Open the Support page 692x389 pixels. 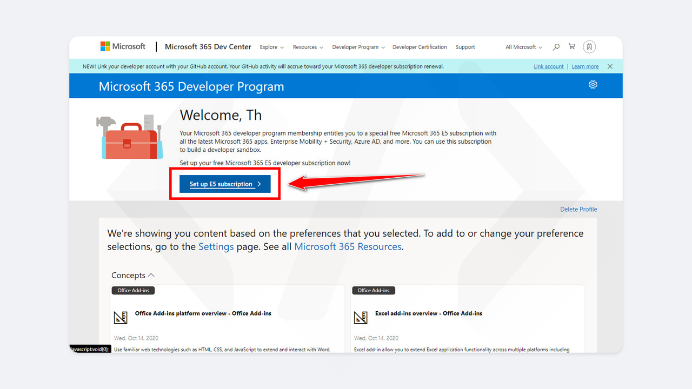pos(465,47)
